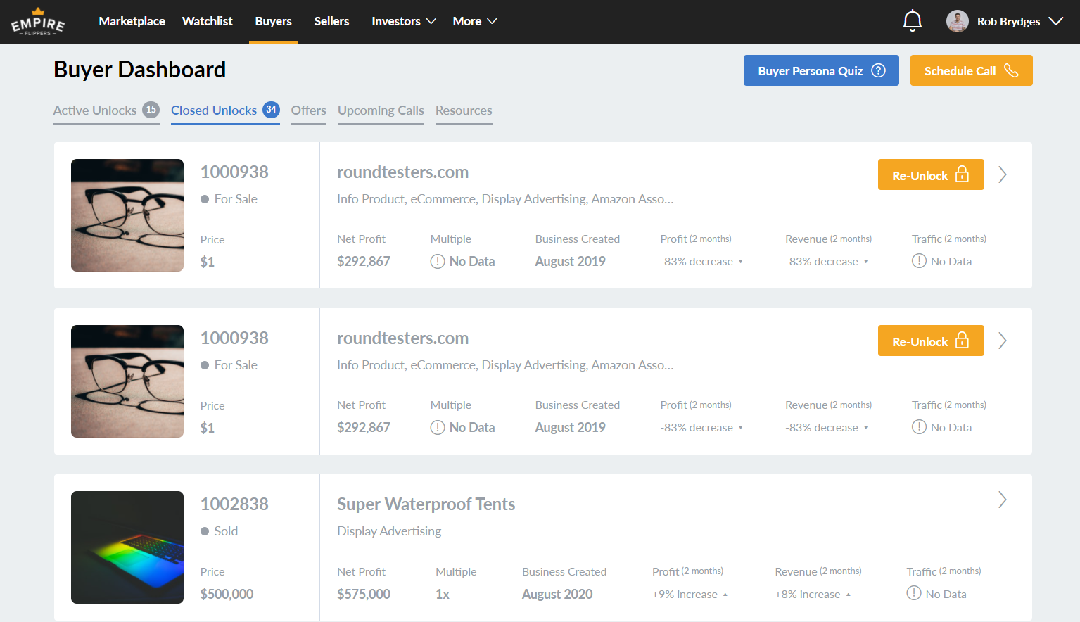Viewport: 1080px width, 622px height.
Task: Click the glasses thumbnail of the second listing
Action: 127,381
